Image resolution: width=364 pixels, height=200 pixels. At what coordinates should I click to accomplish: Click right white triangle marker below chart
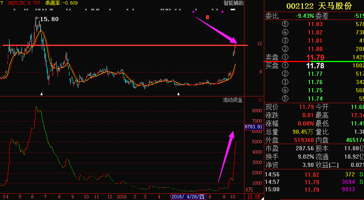click(178, 94)
